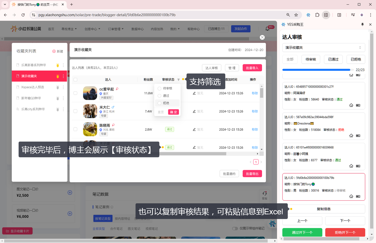Image resolution: width=376 pixels, height=243 pixels.
Task: Select the 拒绝 radio option in filter
Action: pos(160,103)
